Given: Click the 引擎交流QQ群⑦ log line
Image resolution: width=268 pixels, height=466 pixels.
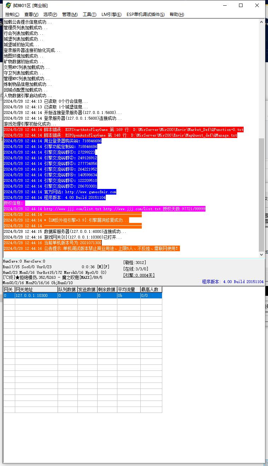Looking at the screenshot, I should point(50,186).
